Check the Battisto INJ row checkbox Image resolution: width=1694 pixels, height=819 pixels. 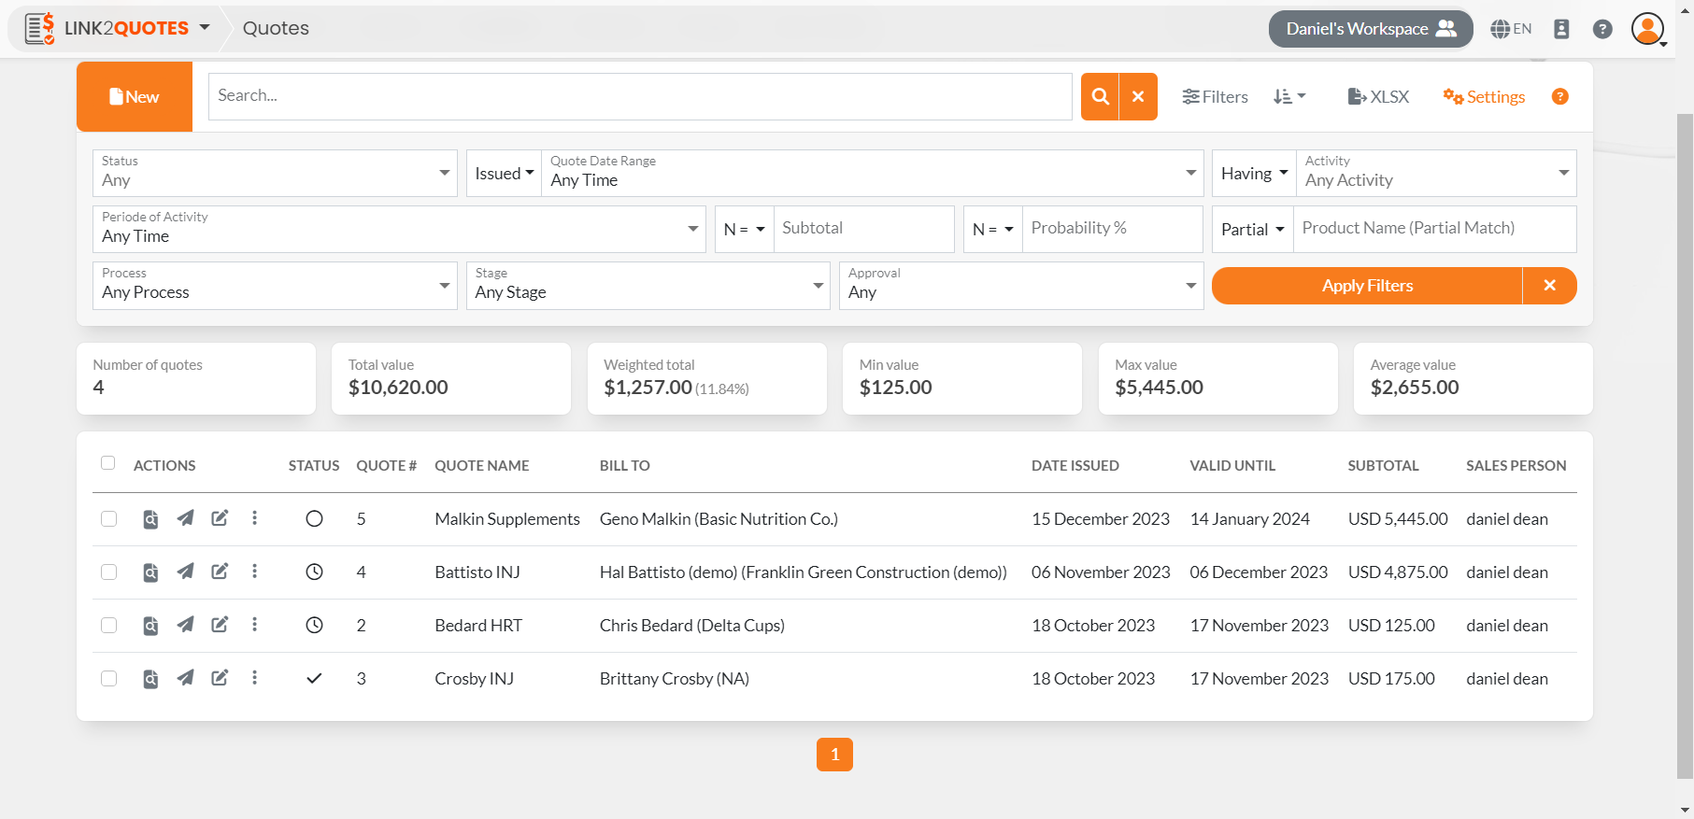[x=109, y=572]
